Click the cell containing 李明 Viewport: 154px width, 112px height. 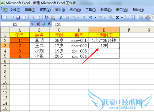[39, 40]
